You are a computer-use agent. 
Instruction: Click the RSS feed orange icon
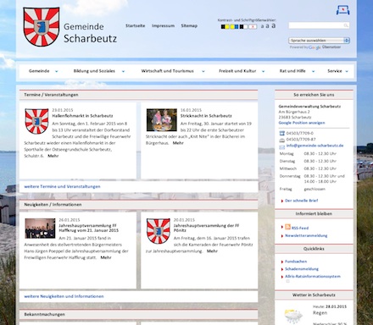tap(287, 227)
